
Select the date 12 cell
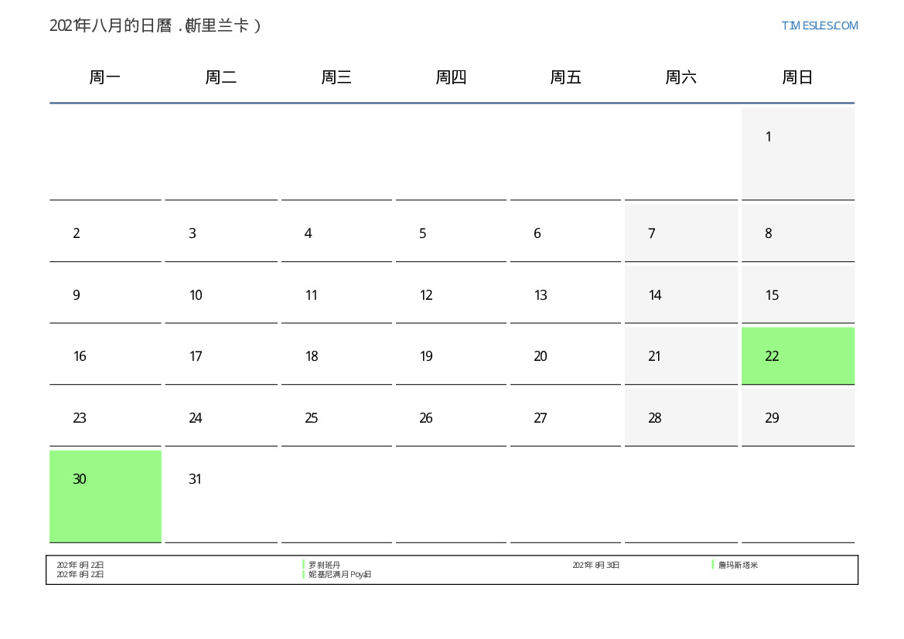coord(451,294)
